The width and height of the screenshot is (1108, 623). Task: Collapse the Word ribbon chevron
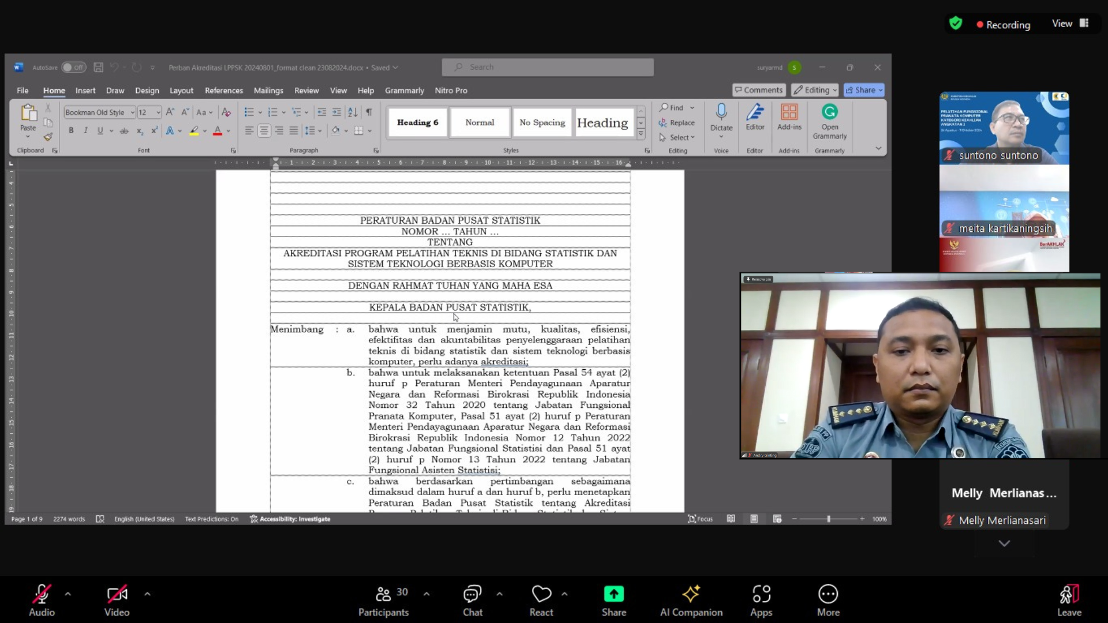878,148
